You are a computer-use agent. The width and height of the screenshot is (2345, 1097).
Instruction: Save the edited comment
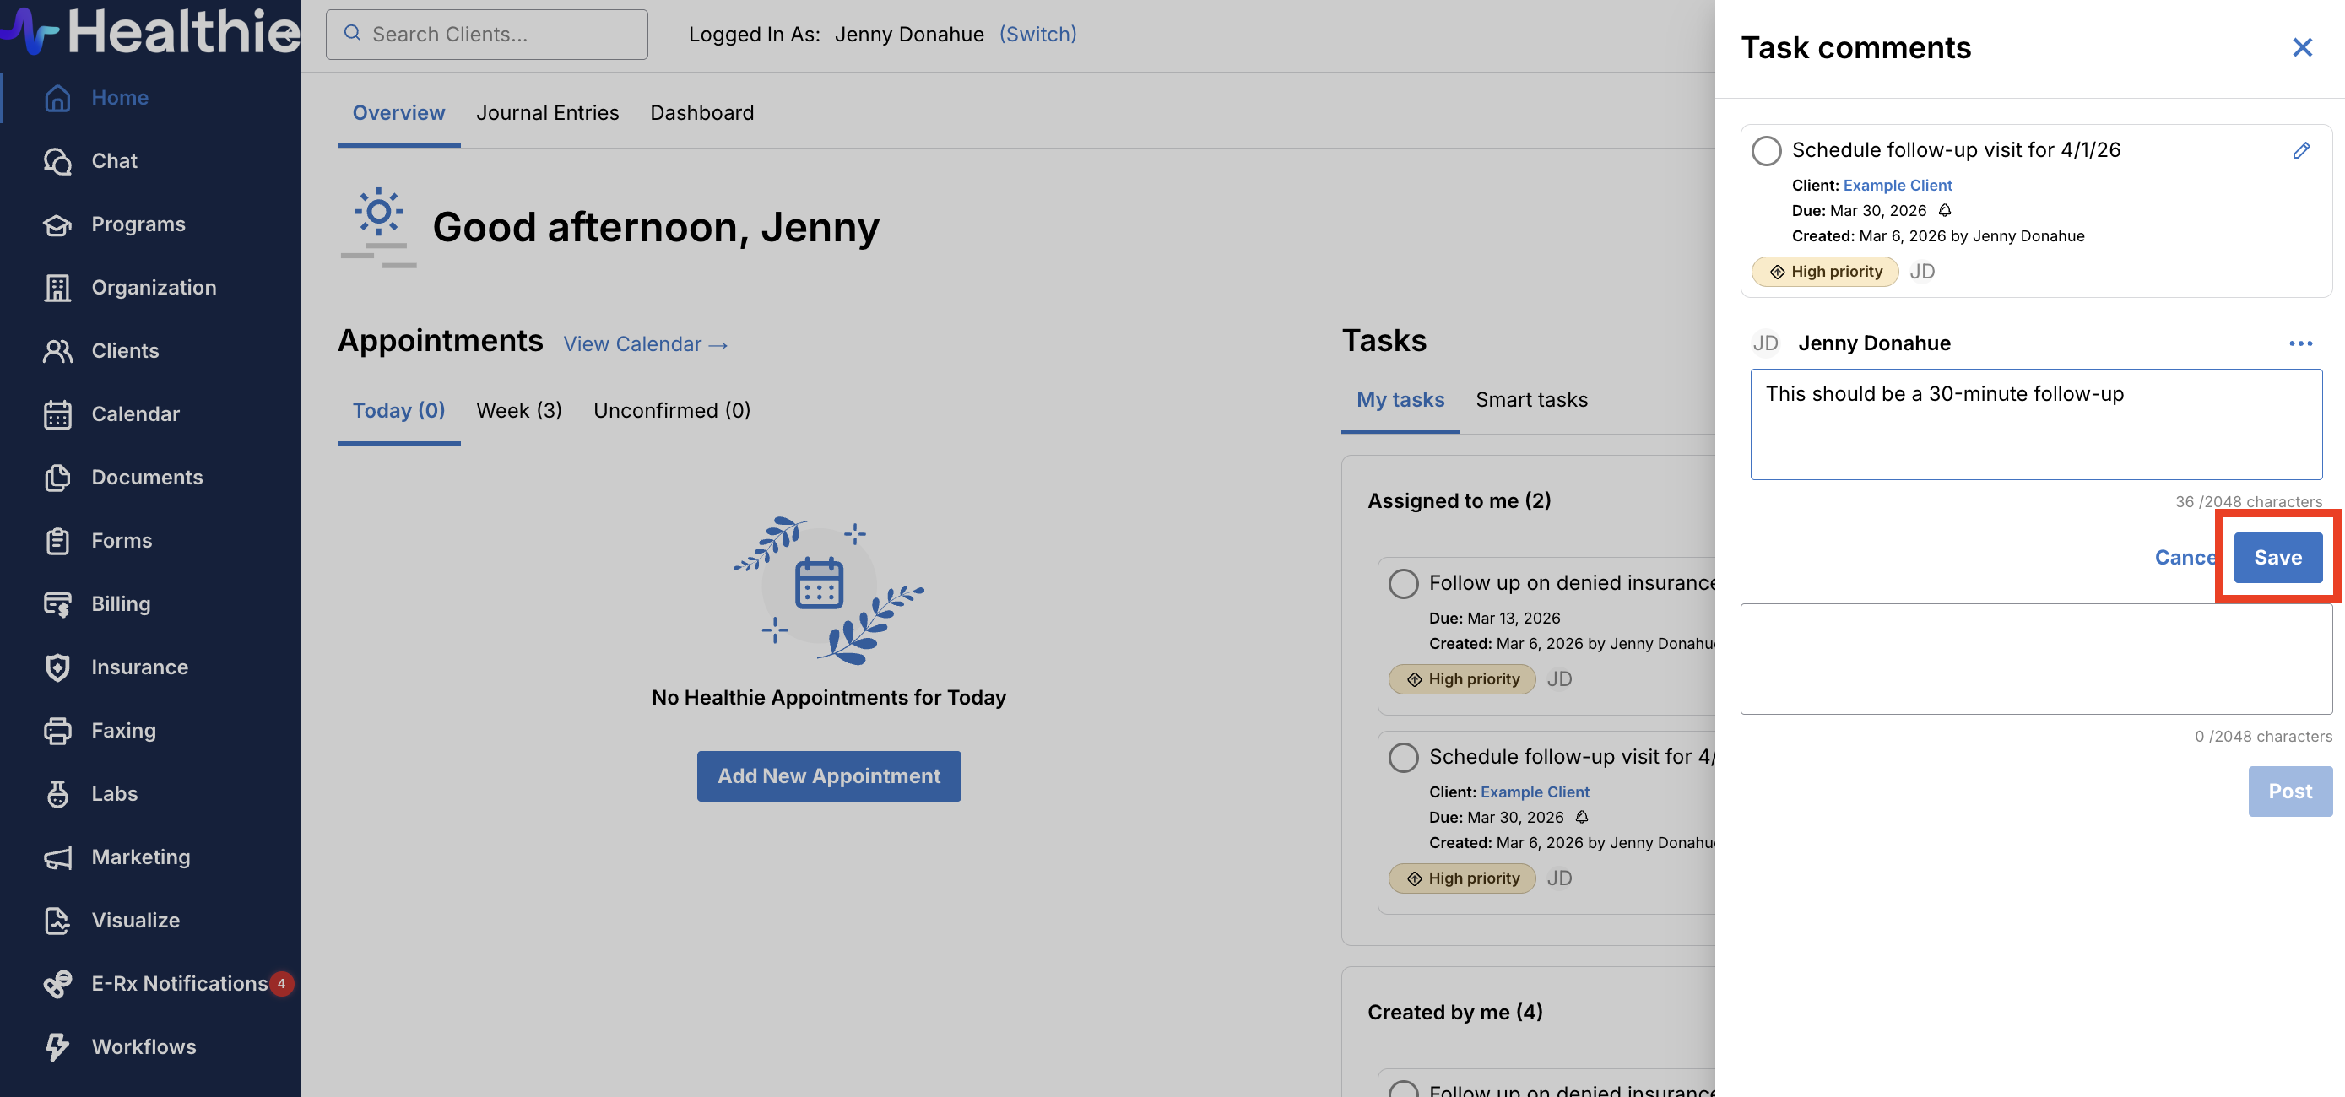tap(2277, 557)
